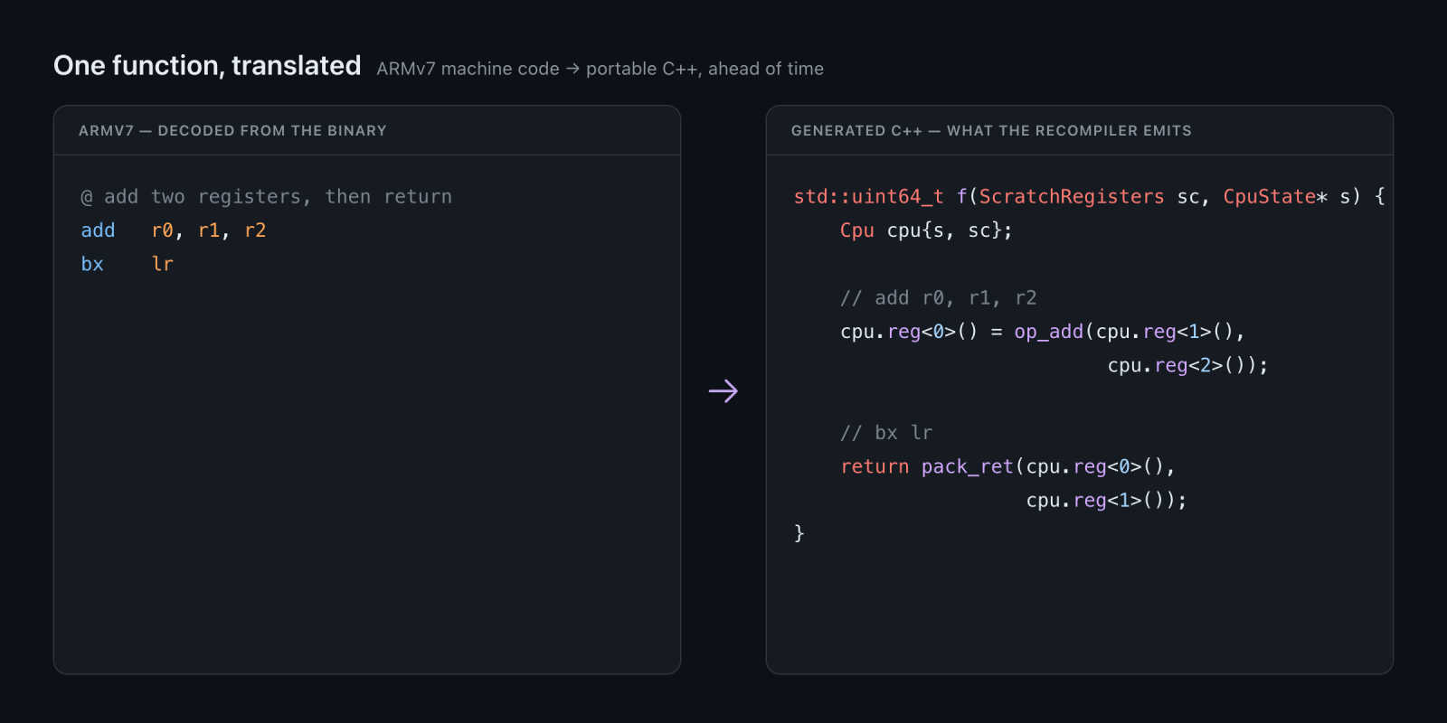Click the assembly line 'add r0, r1, r2'
The width and height of the screenshot is (1447, 723).
tap(174, 230)
